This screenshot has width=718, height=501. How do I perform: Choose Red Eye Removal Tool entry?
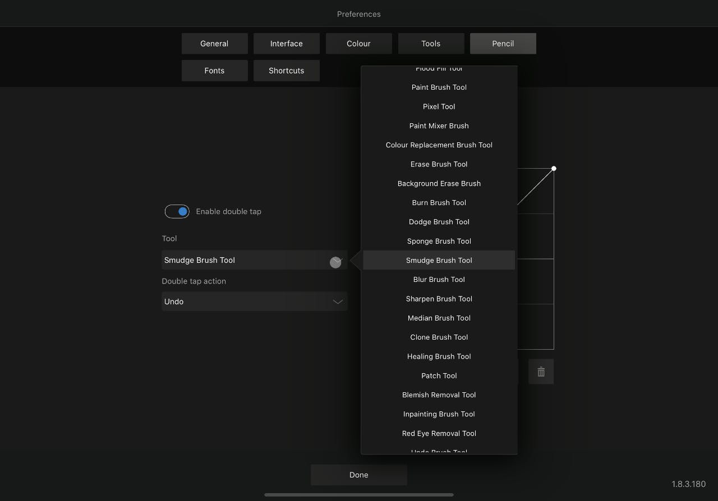point(439,433)
